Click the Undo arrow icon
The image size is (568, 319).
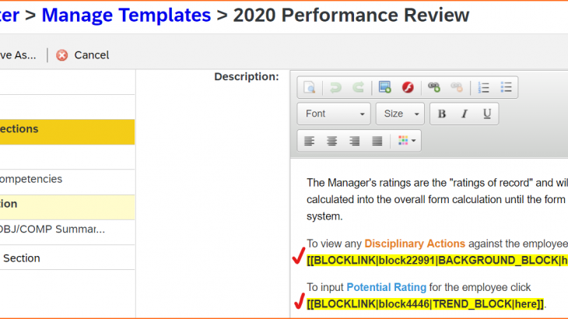(335, 87)
